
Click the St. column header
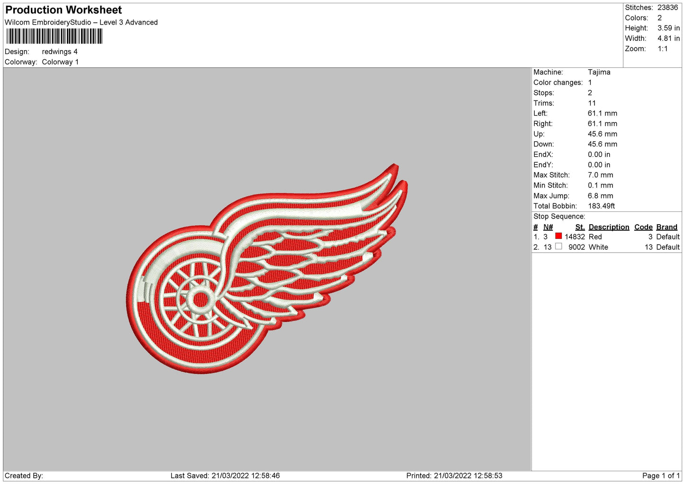pos(580,227)
